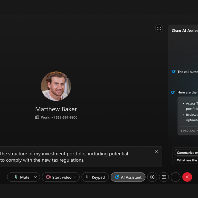The width and height of the screenshot is (198, 198).
Task: Click the share screen icon
Action: pos(164,177)
